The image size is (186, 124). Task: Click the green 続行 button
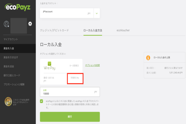[x=70, y=117]
